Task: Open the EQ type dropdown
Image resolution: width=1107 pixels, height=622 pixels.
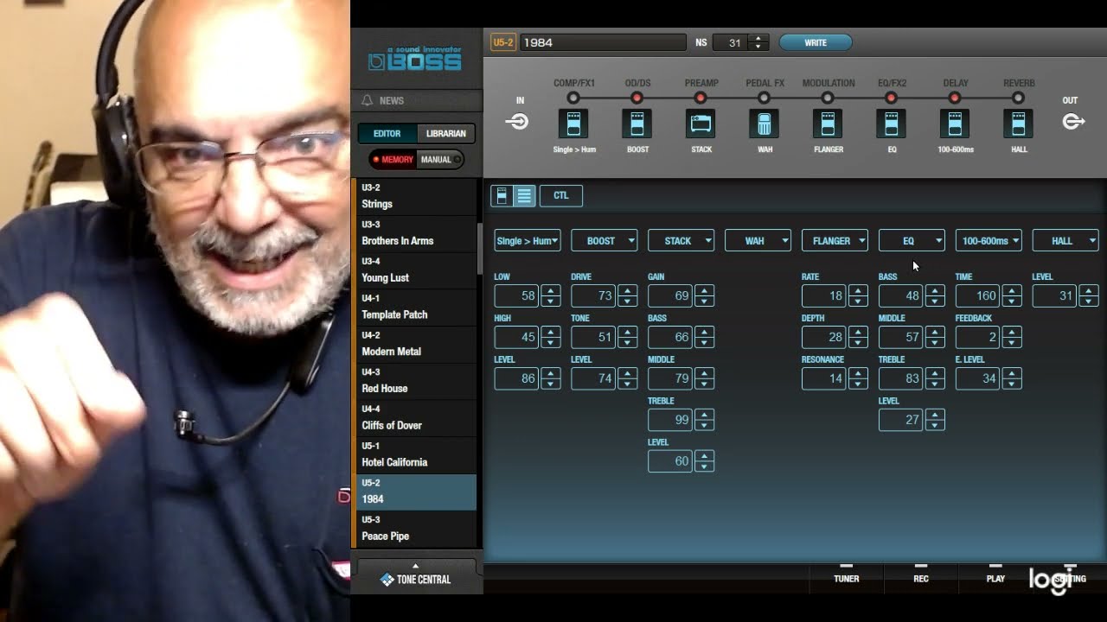Action: [912, 241]
